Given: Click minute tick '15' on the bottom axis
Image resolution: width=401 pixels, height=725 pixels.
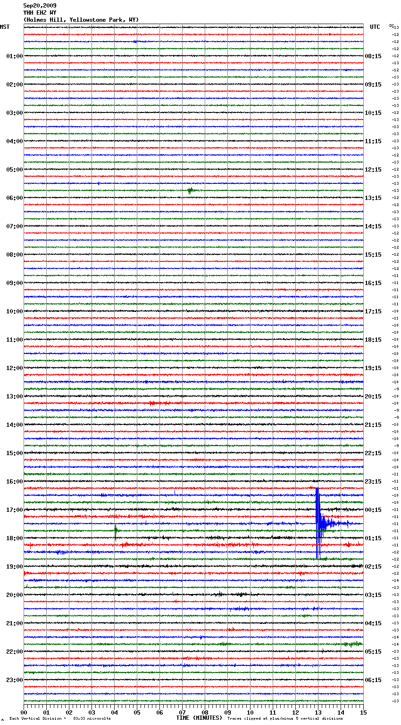Looking at the screenshot, I should (x=363, y=712).
